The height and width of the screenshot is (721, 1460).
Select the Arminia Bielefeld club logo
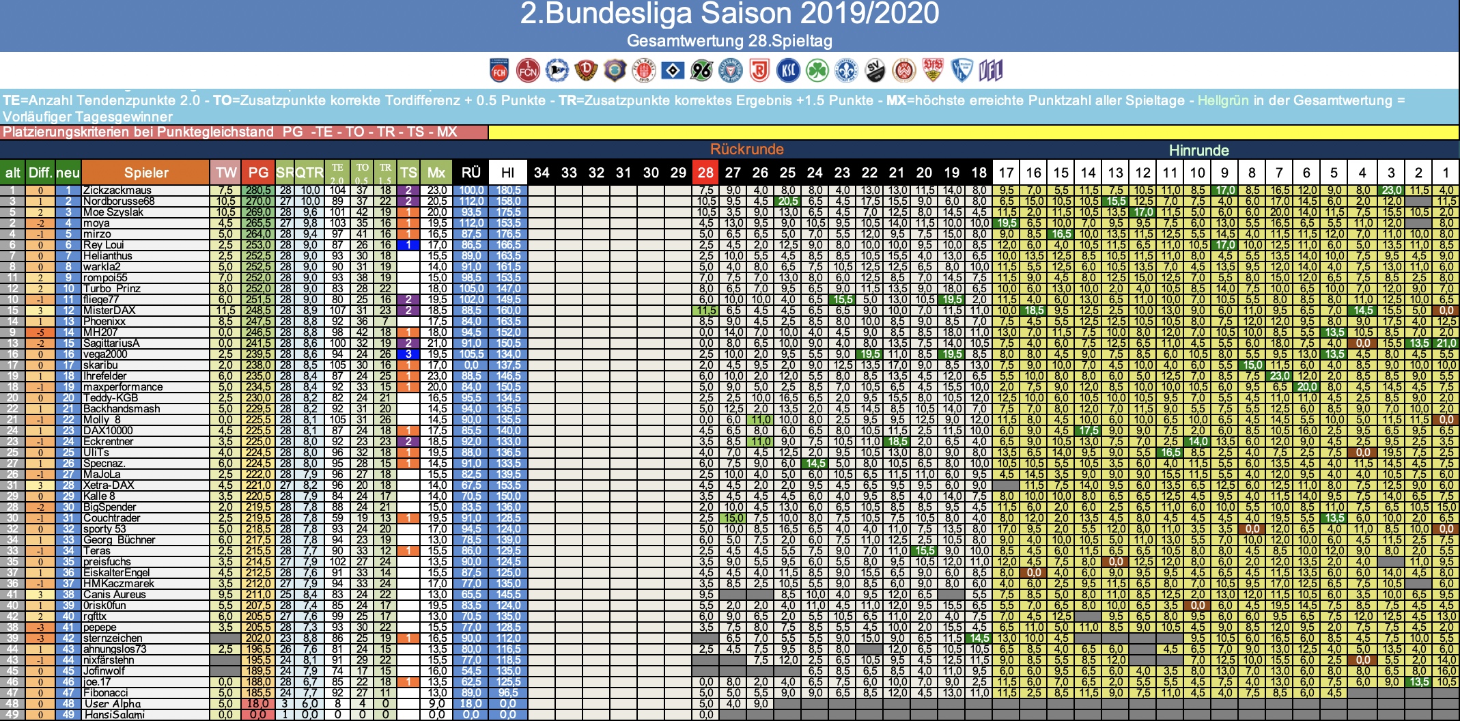557,70
